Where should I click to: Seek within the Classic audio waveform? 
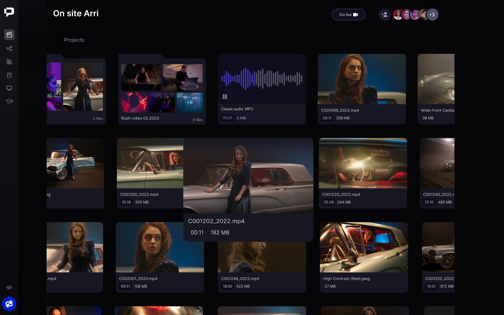(262, 78)
